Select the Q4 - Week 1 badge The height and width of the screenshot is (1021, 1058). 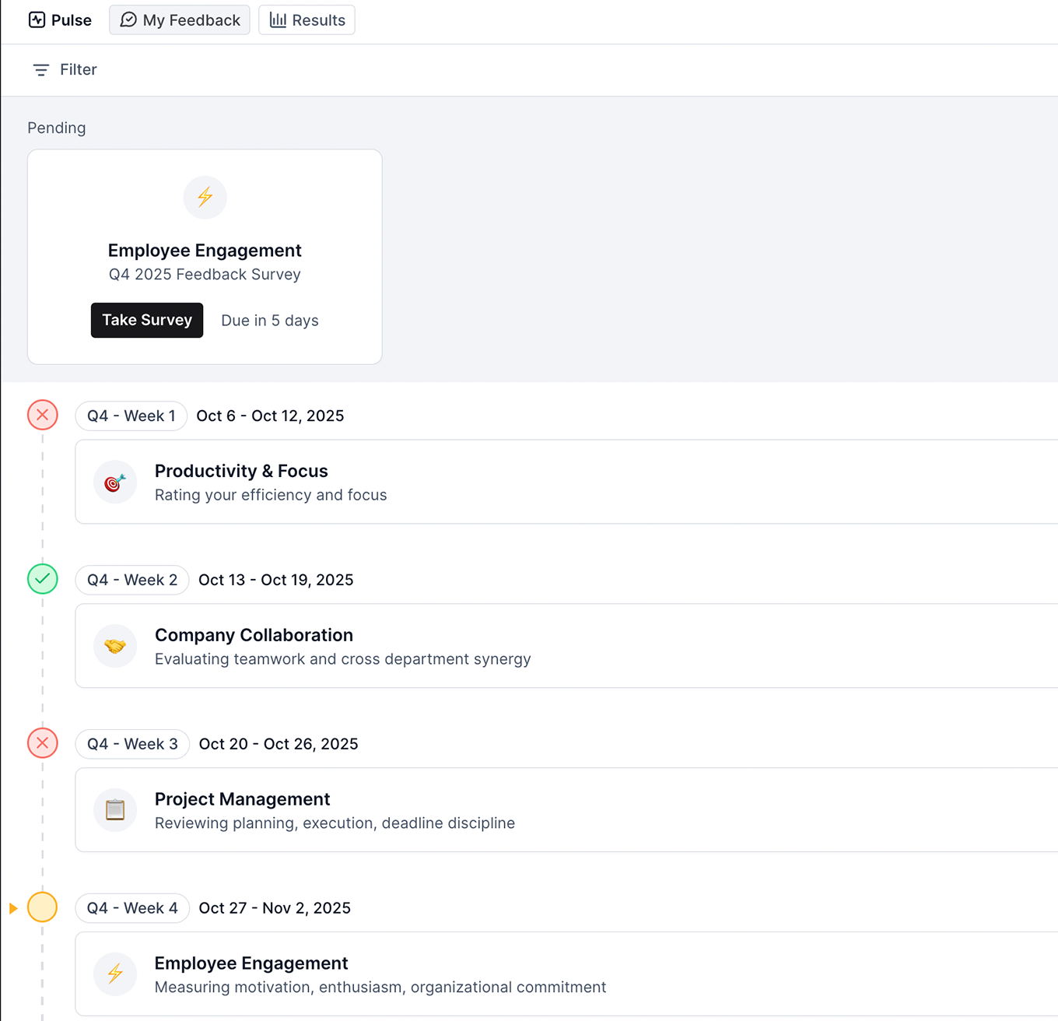click(x=131, y=416)
